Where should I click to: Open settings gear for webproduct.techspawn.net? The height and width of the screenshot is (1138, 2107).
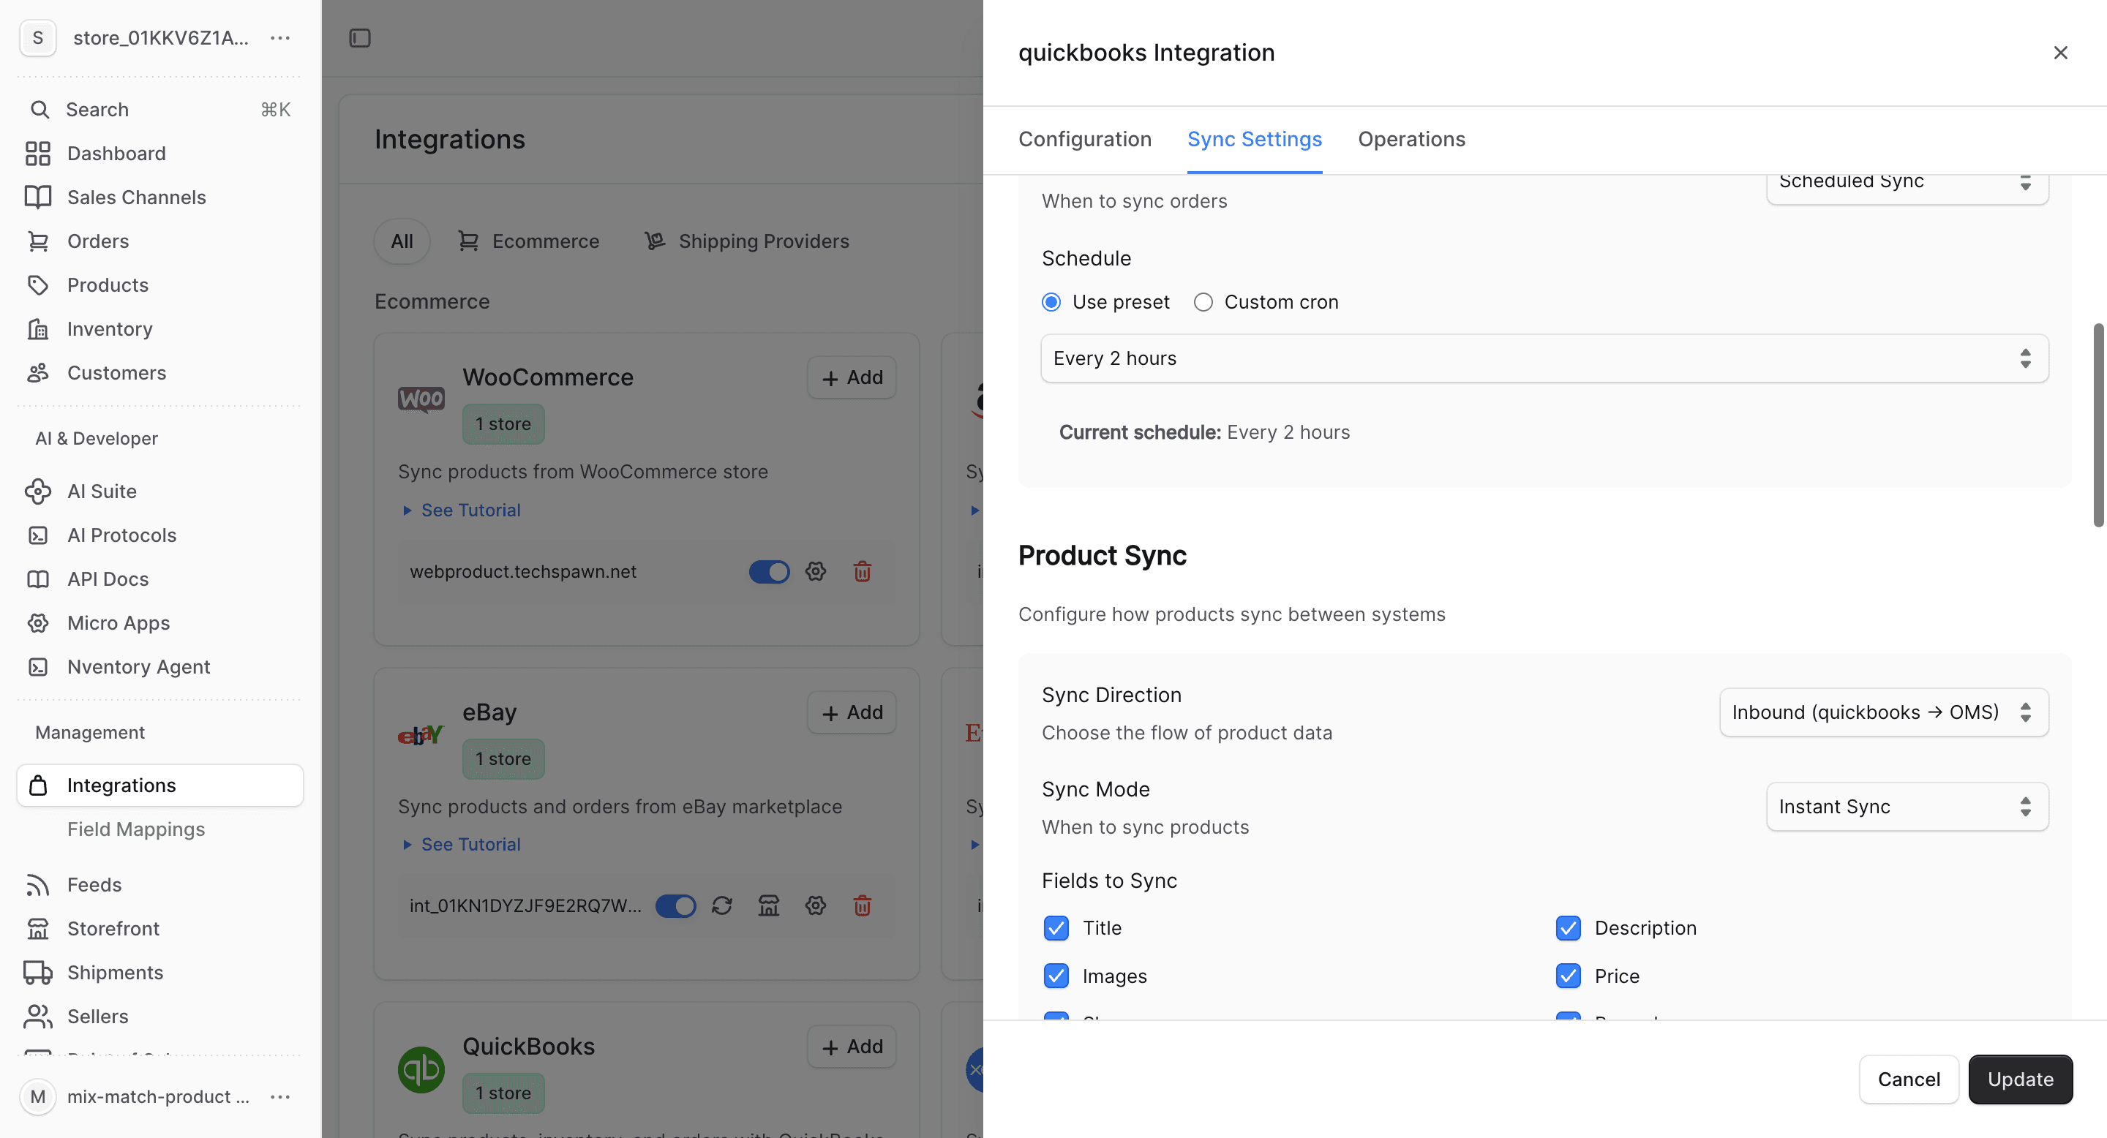point(816,570)
